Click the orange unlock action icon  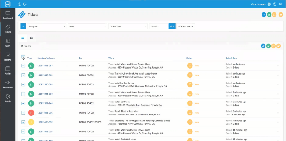(x=279, y=46)
